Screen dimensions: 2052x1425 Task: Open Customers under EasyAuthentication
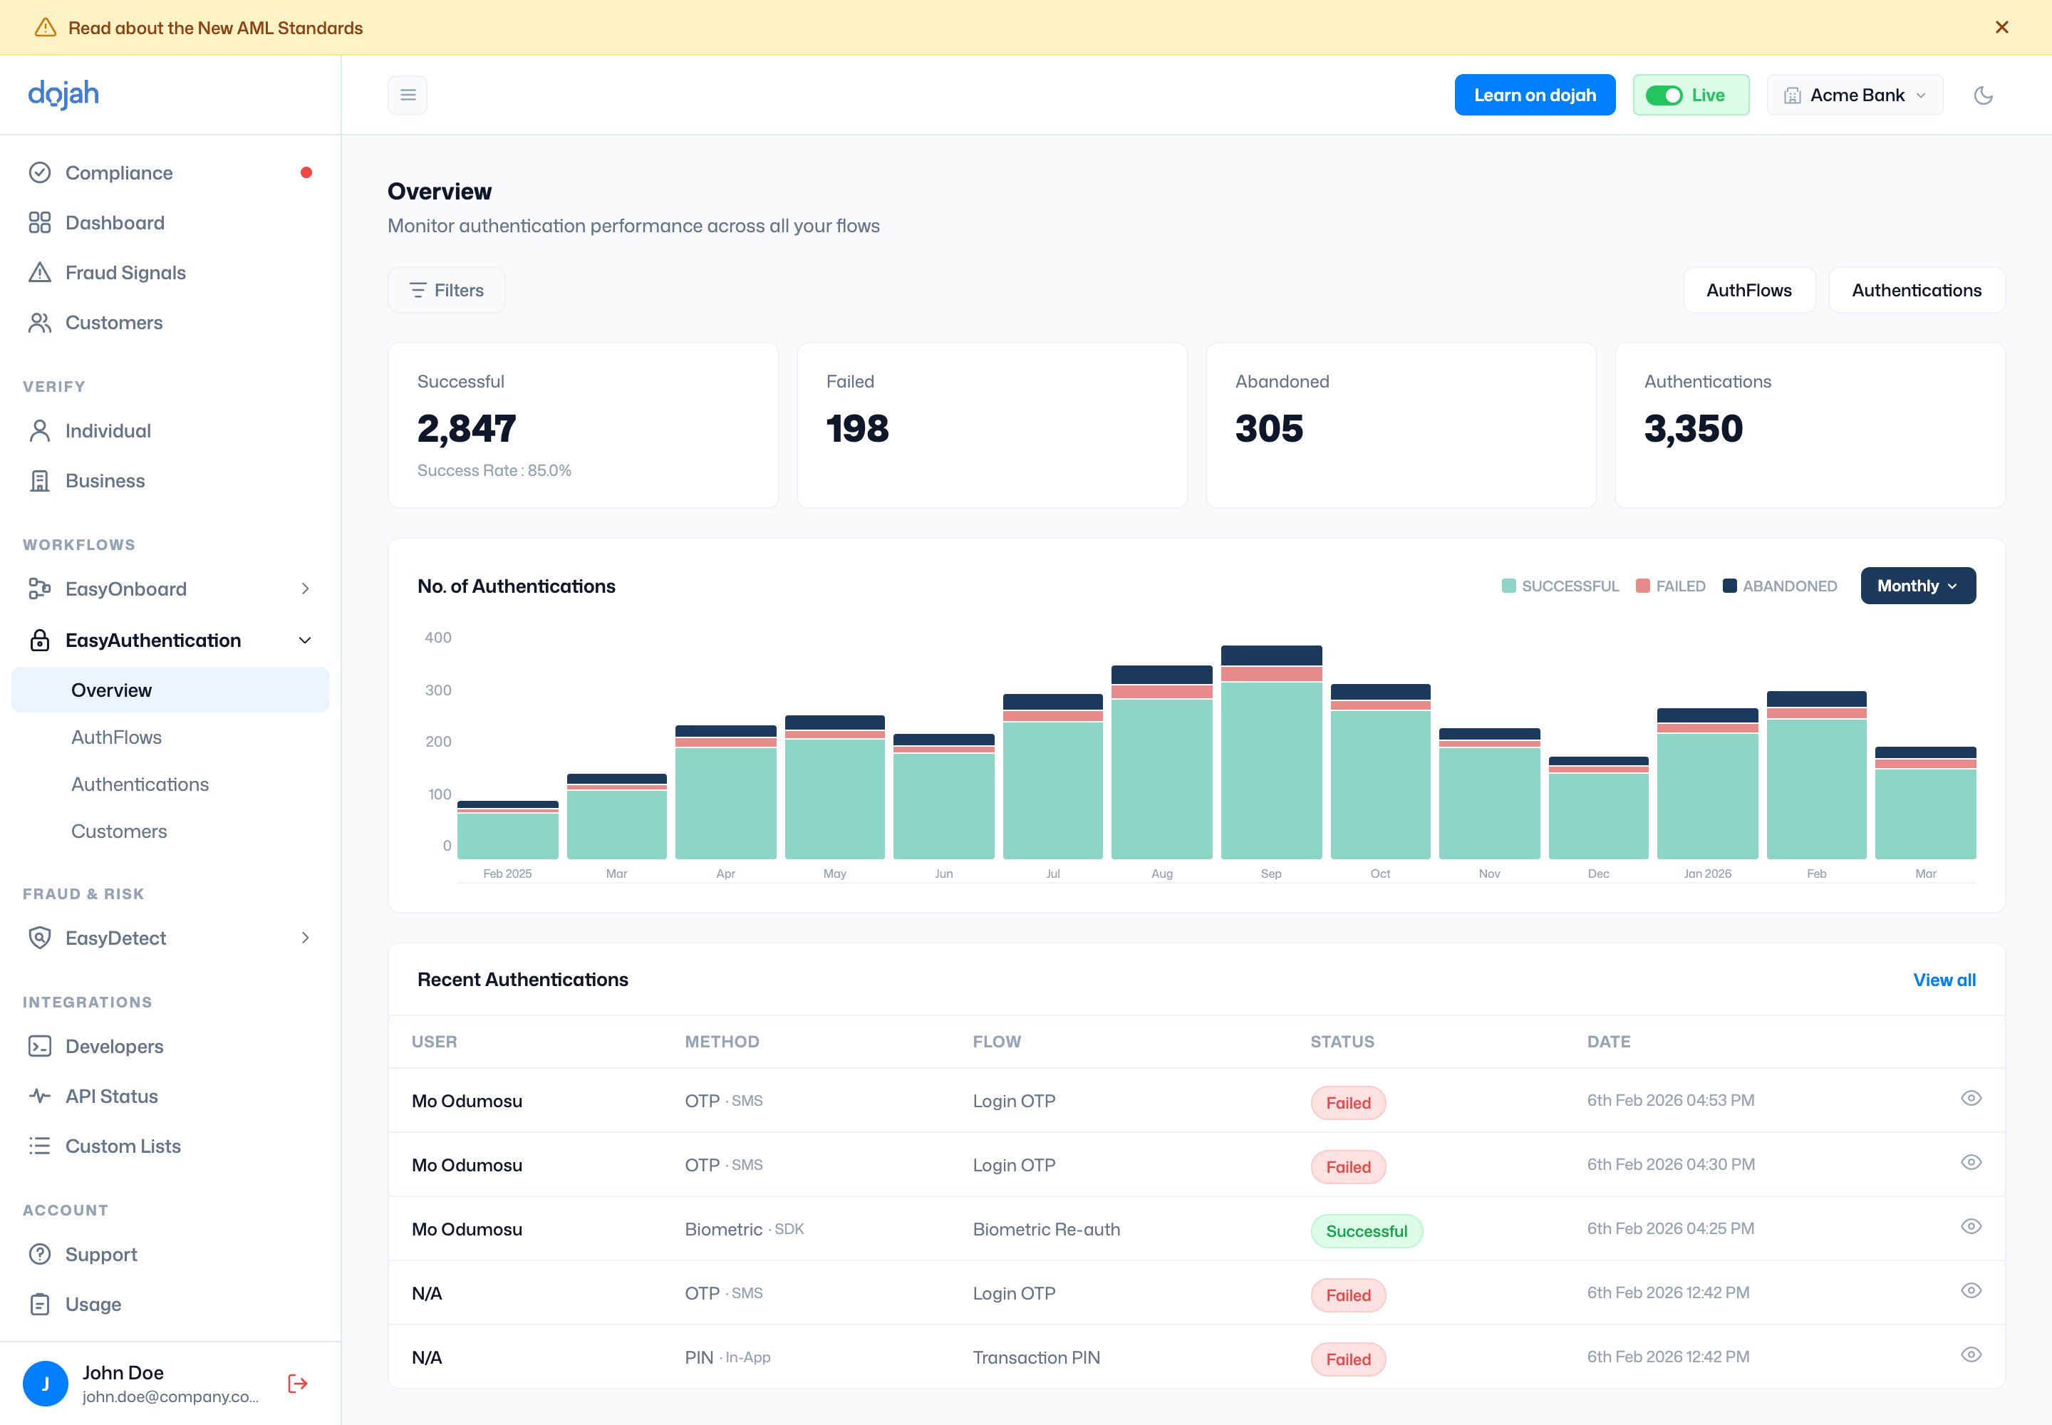pos(120,831)
